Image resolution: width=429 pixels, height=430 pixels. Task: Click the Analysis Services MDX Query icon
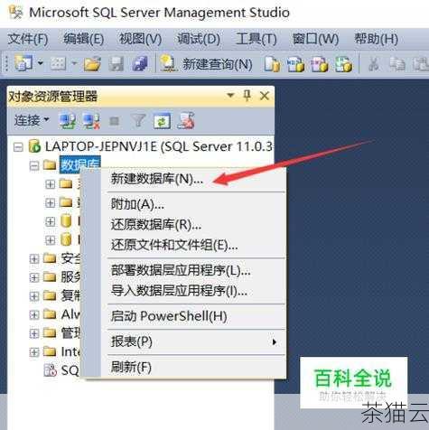coord(295,64)
